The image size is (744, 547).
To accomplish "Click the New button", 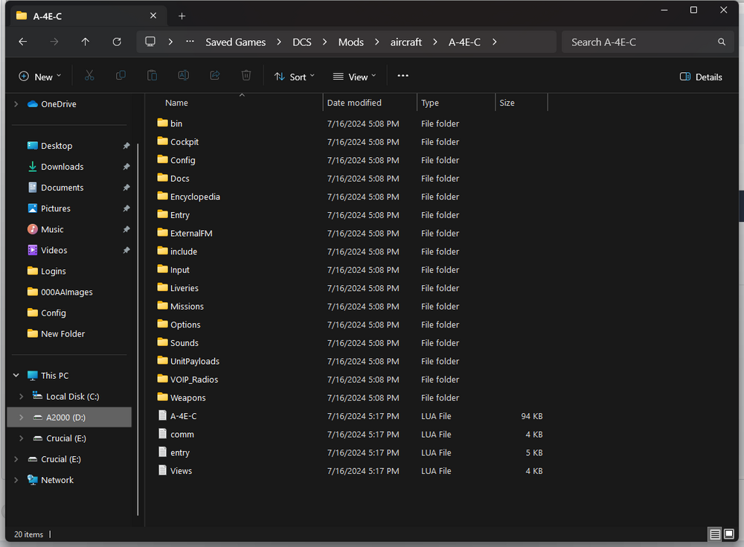I will (40, 77).
